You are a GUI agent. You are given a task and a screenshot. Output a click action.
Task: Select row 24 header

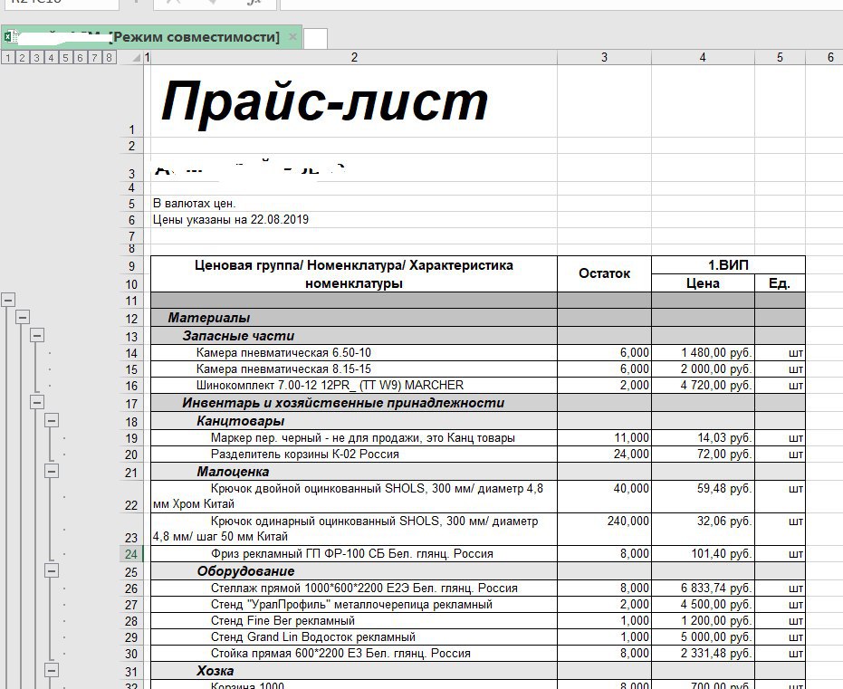(x=131, y=554)
